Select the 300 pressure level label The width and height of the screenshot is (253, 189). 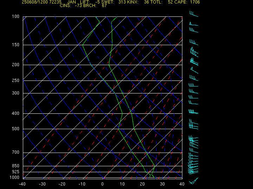[x=16, y=93]
